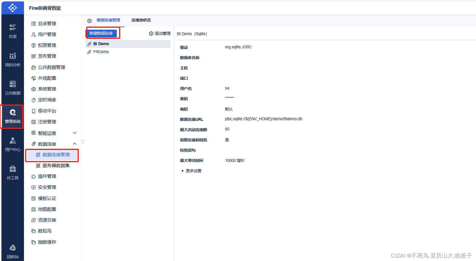Image resolution: width=476 pixels, height=261 pixels.
Task: Expand 更多设置 in the connection details
Action: (191, 170)
